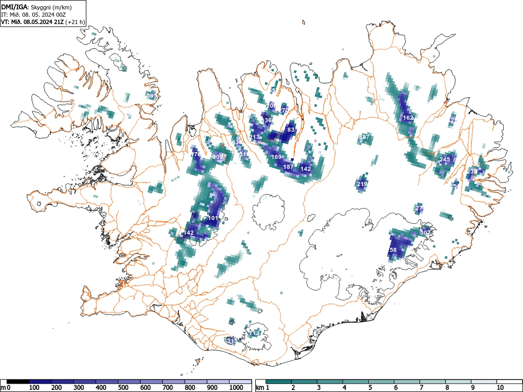Click the map value 219

pyautogui.click(x=362, y=184)
